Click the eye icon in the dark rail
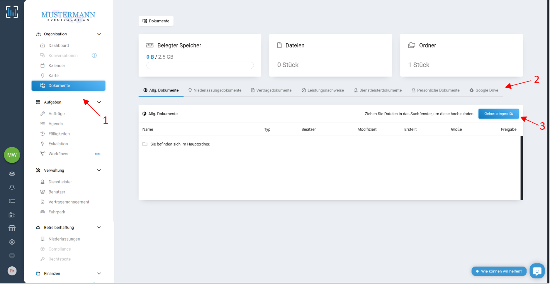Image resolution: width=550 pixels, height=284 pixels. (x=12, y=174)
